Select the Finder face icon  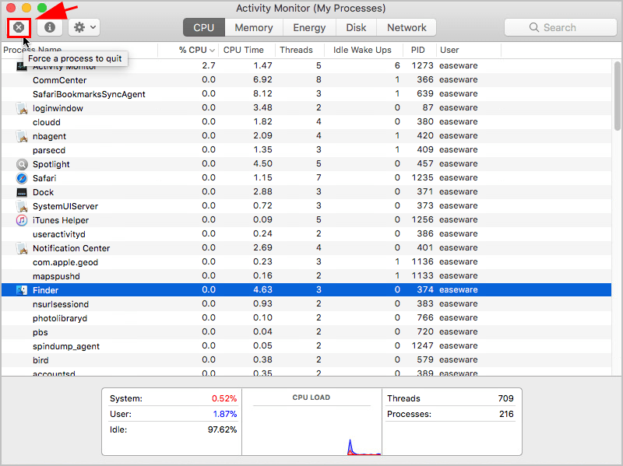point(22,290)
